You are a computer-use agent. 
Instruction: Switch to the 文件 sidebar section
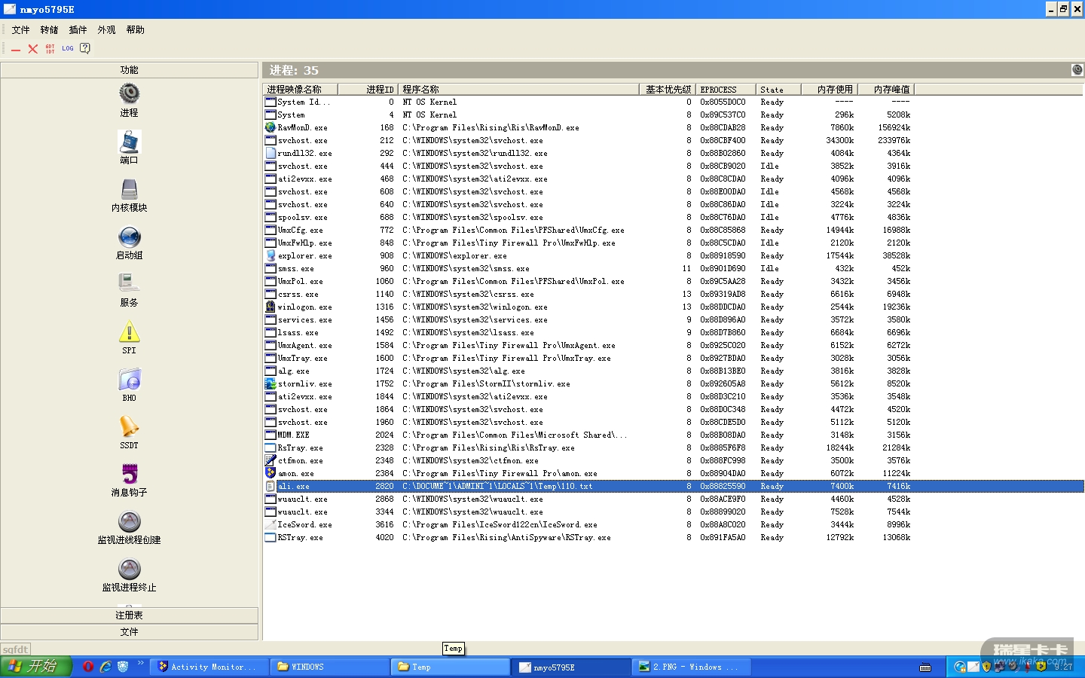click(x=130, y=632)
